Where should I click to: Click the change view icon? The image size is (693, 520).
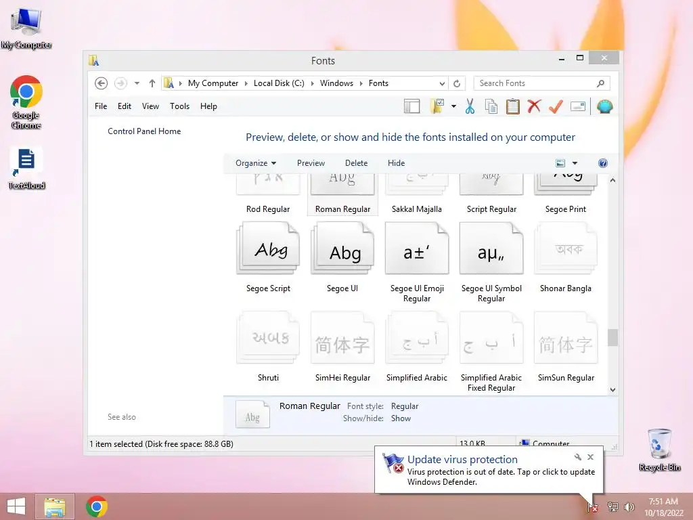[560, 163]
